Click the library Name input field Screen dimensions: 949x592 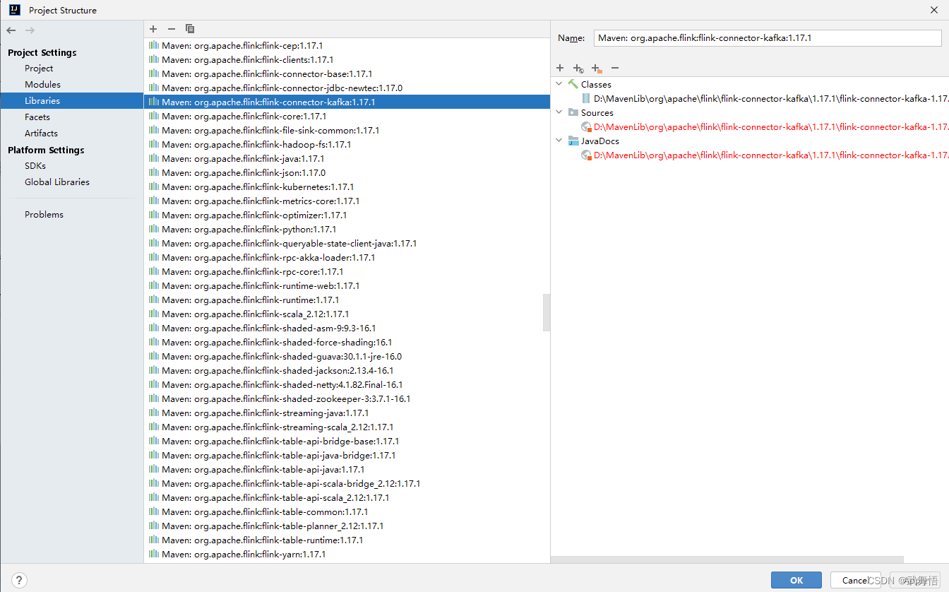tap(768, 38)
